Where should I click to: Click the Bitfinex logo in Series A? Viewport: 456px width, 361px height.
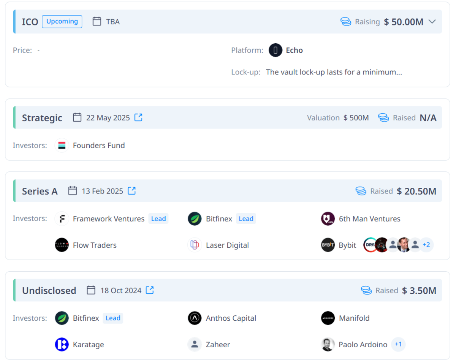(195, 218)
